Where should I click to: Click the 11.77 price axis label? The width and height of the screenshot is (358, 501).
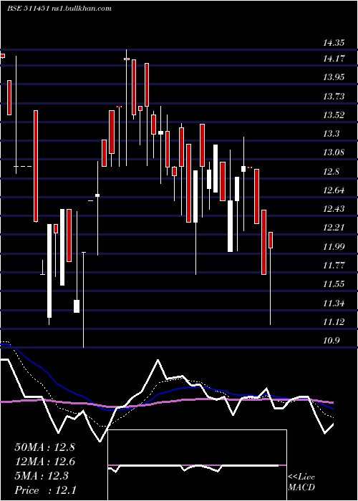point(334,266)
